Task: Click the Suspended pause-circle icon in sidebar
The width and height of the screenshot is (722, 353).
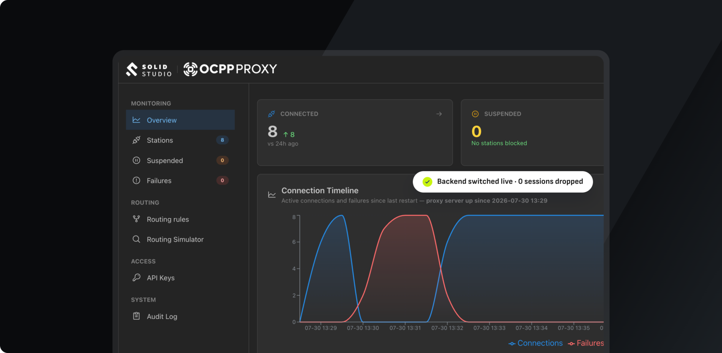Action: pyautogui.click(x=136, y=160)
